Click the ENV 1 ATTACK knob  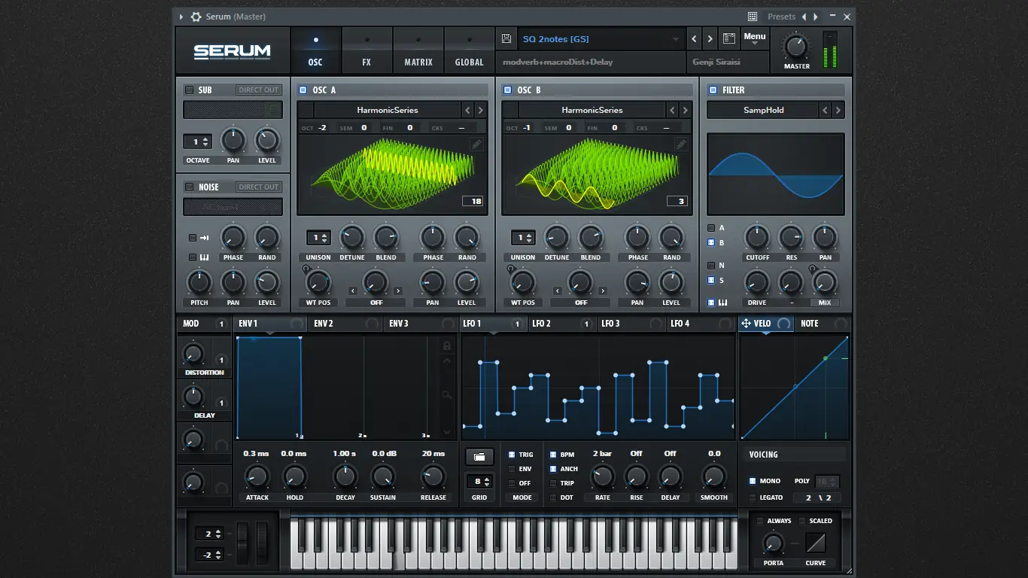click(x=257, y=476)
